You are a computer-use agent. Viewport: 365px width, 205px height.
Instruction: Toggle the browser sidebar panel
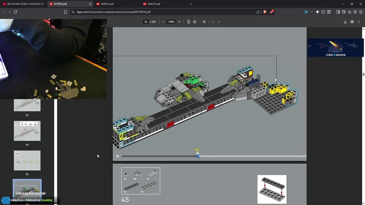pos(338,12)
